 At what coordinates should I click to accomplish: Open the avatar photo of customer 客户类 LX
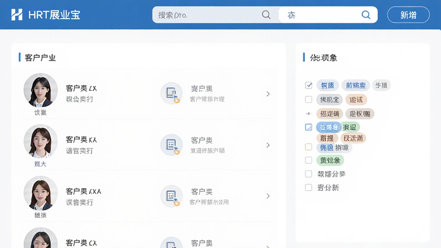click(40, 90)
